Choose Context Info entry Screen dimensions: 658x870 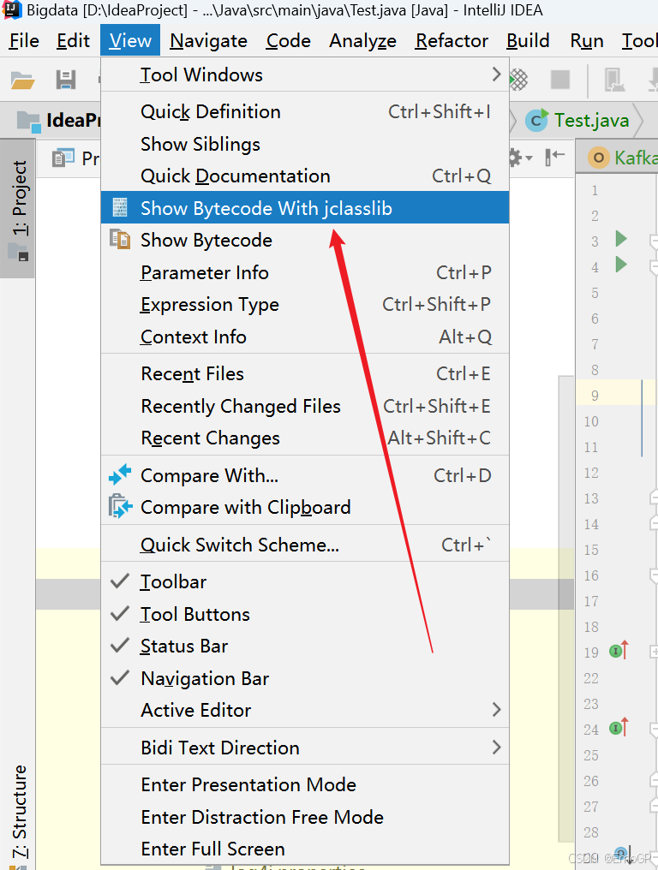304,337
